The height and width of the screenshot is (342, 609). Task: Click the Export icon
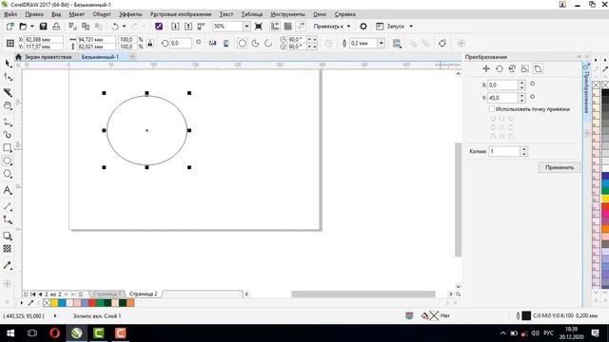click(188, 27)
